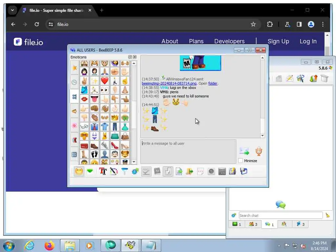This screenshot has width=336, height=252.
Task: Click the save chat floppy icon with lightning
Action: coord(233,171)
